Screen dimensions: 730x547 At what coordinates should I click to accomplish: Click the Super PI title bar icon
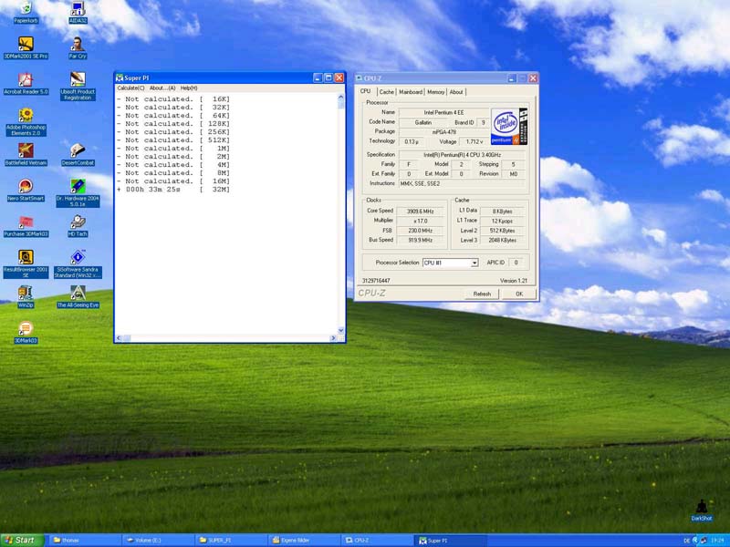(x=120, y=77)
